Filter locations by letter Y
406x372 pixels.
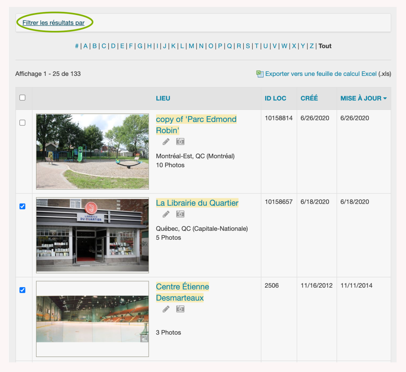(x=303, y=46)
